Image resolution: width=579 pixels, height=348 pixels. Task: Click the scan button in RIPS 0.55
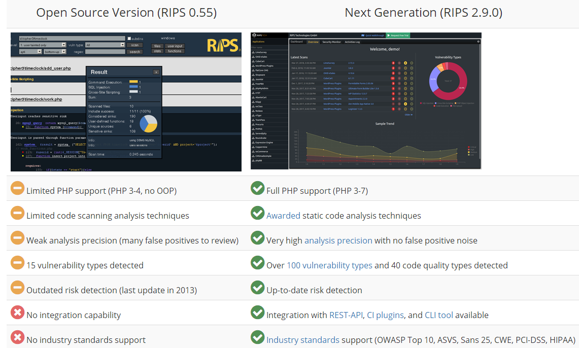point(135,45)
